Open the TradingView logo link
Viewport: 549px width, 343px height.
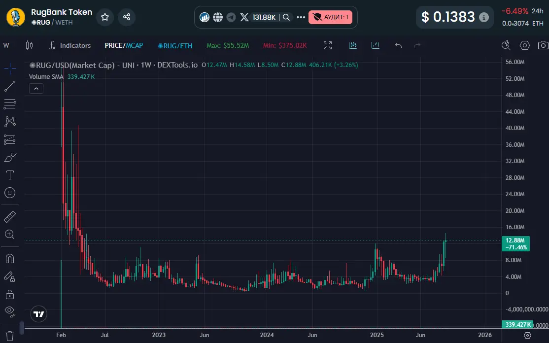point(38,314)
